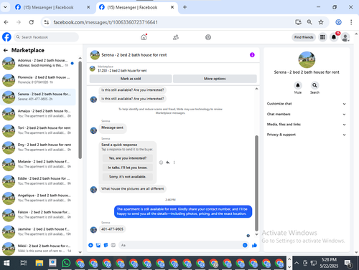Choose a sticker in composer

tap(106, 245)
